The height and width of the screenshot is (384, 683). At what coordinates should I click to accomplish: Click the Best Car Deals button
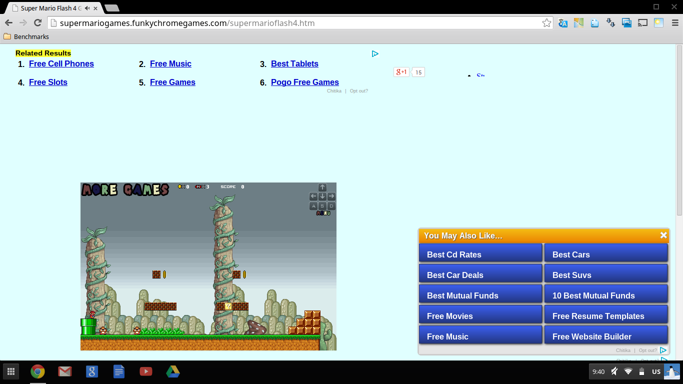tap(480, 273)
